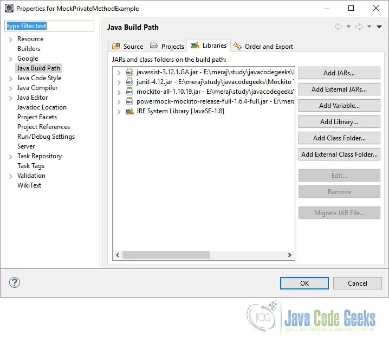Dismiss dialog with Cancel button
This screenshot has height=348, width=389.
[x=357, y=283]
